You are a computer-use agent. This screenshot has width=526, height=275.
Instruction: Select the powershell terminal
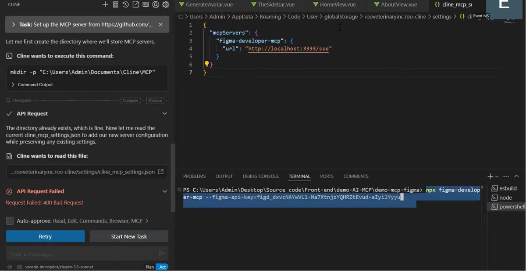tap(508, 207)
